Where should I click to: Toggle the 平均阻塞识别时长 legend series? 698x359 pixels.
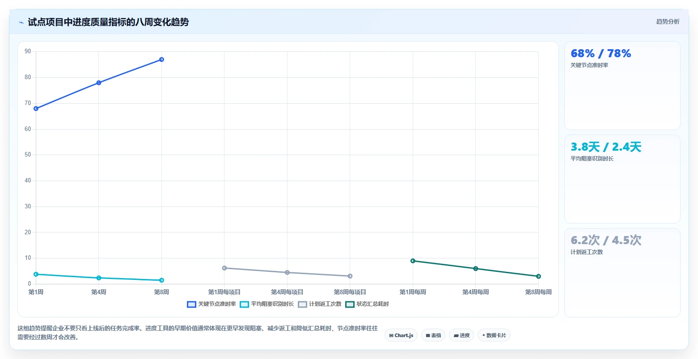267,304
